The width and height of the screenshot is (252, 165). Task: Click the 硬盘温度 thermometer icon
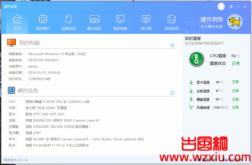coord(191,99)
